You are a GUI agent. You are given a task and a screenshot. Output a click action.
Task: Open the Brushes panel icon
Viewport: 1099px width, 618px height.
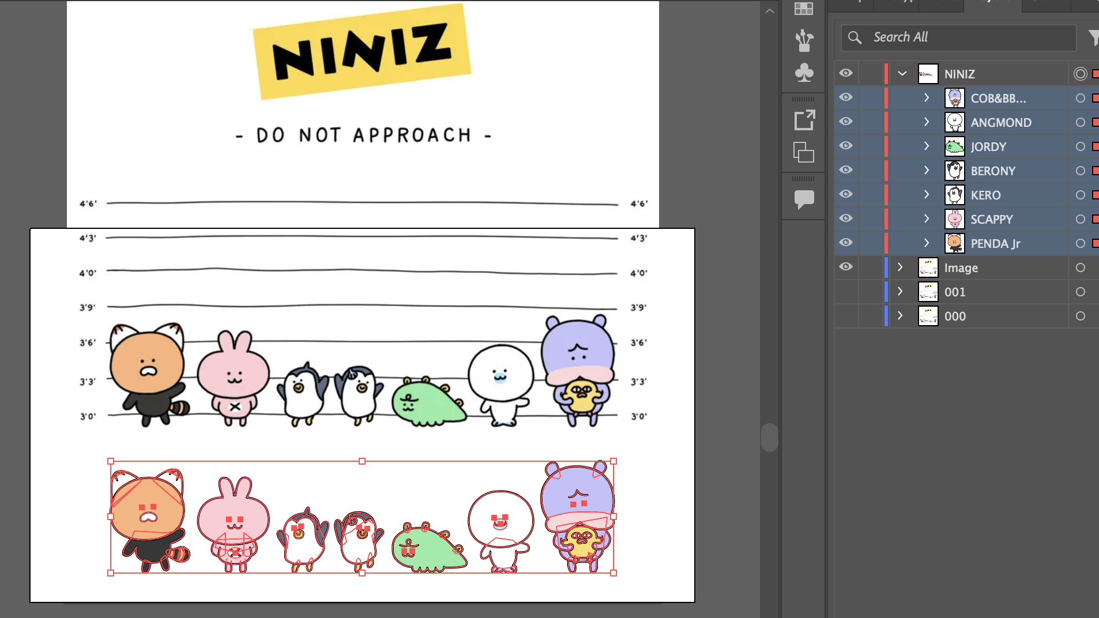pos(804,40)
